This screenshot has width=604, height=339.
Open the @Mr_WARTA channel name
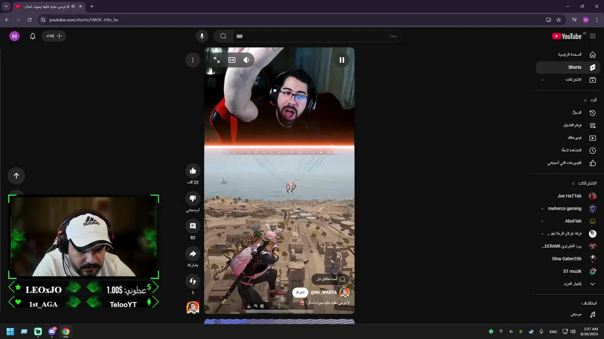pyautogui.click(x=324, y=292)
